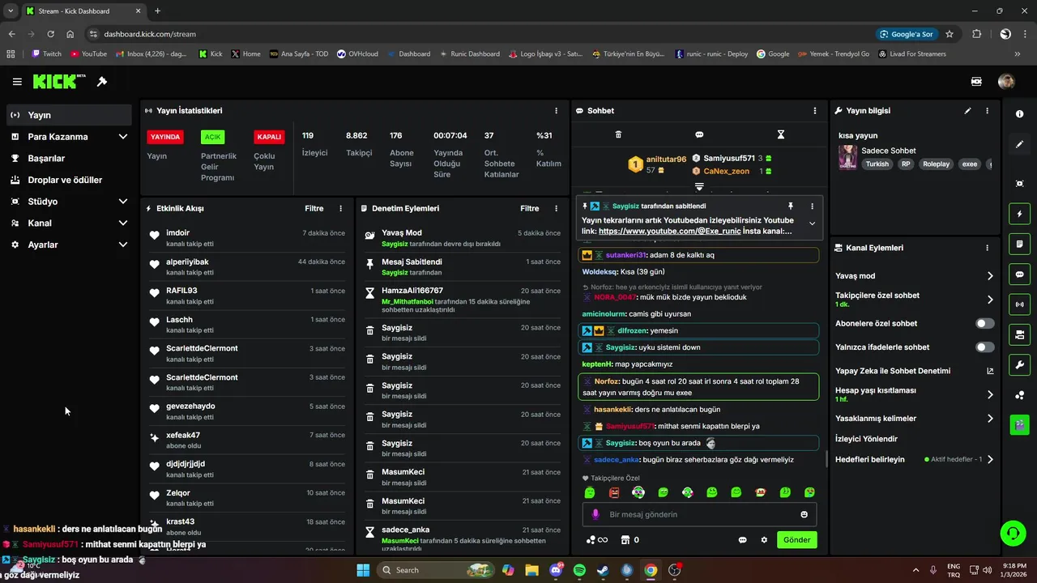Screen dimensions: 1037x583
Task: Open Yapay Zeka ile Sohbet Denetimi link
Action: click(x=914, y=371)
